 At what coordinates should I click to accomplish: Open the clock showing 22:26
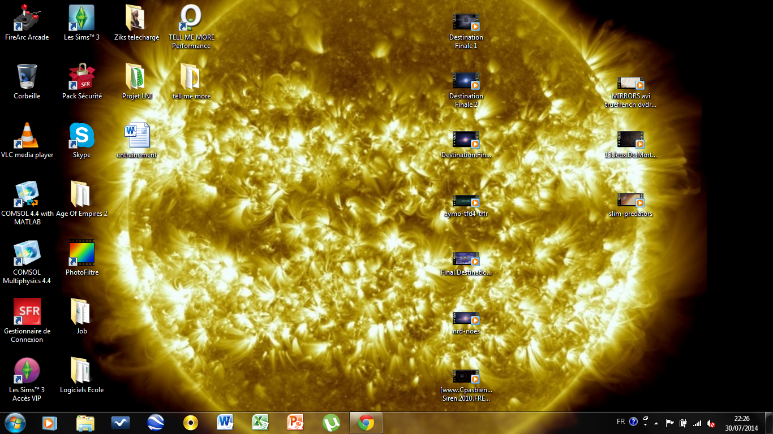[x=741, y=423]
